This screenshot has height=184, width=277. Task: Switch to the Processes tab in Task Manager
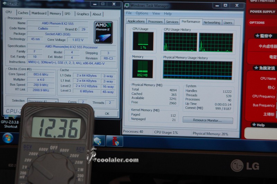click(155, 21)
